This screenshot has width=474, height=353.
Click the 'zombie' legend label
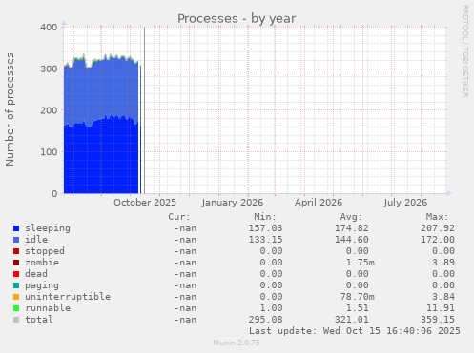point(42,263)
